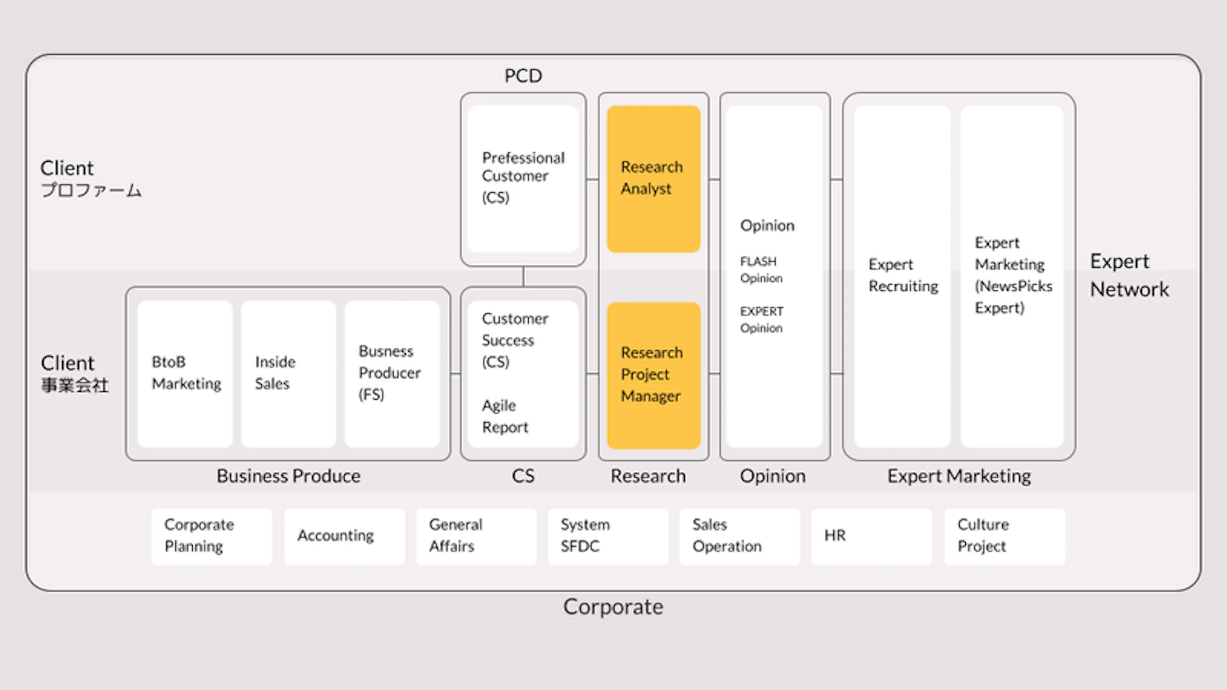Select the EXPERT Opinion label
Screen dimensions: 1227x690
(762, 319)
